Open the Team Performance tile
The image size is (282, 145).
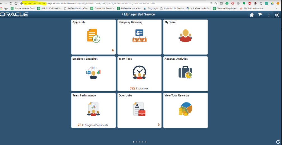click(93, 110)
